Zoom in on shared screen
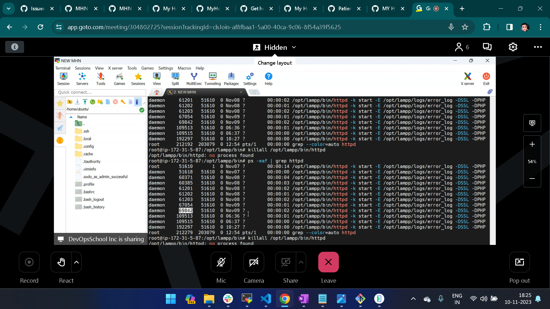Image resolution: width=550 pixels, height=309 pixels. tap(532, 144)
